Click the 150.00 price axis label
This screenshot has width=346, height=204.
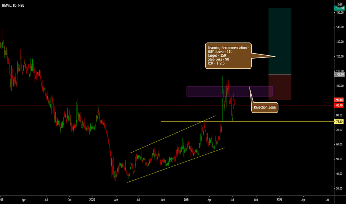coord(340,13)
